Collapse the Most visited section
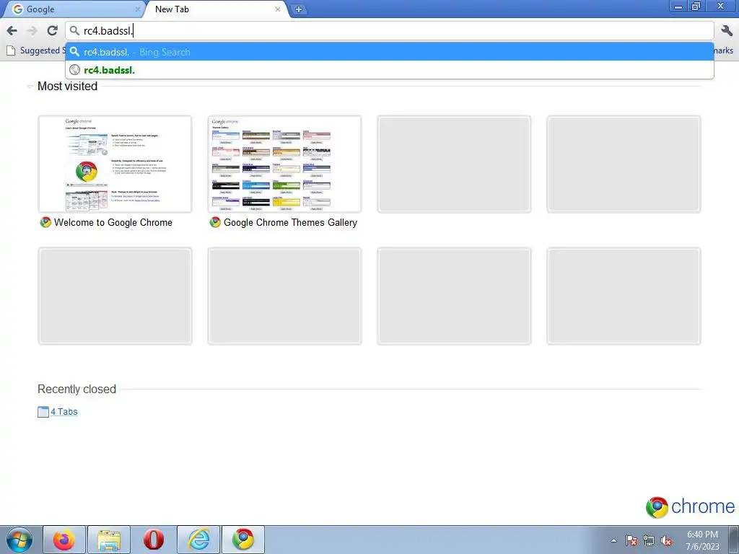Image resolution: width=739 pixels, height=554 pixels. pos(30,87)
